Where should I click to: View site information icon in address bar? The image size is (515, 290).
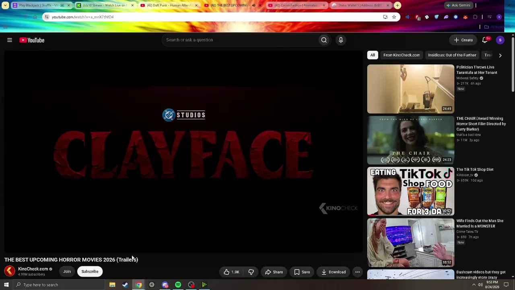coord(47,17)
